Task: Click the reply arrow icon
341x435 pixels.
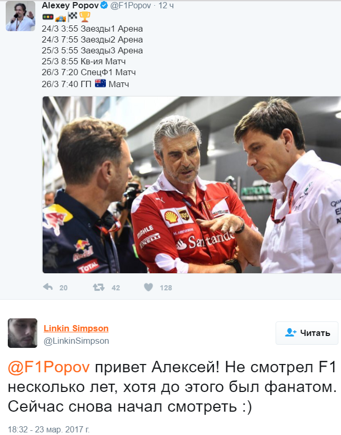Action: pos(48,287)
